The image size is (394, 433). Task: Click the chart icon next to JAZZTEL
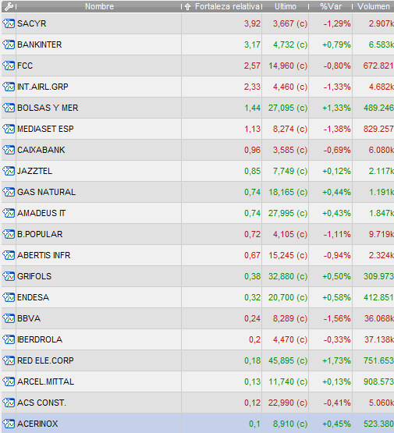(9, 171)
